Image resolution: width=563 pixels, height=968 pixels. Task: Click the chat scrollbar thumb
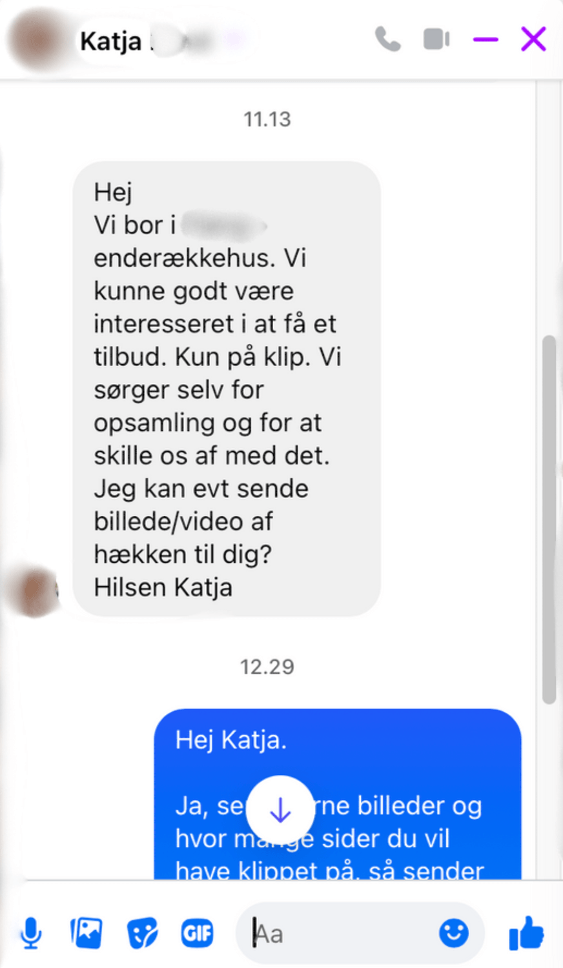pos(549,519)
